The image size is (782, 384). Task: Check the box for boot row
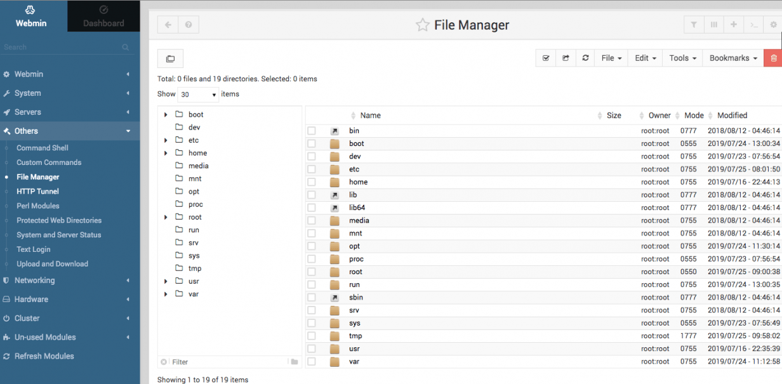pos(312,143)
